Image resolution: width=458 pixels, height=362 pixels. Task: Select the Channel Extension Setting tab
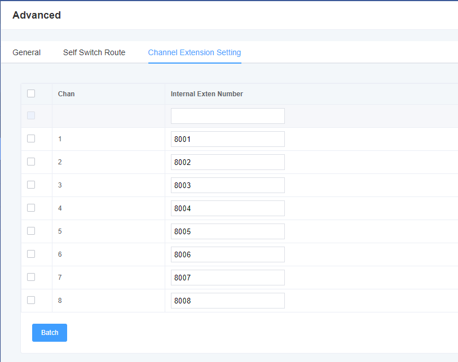pyautogui.click(x=195, y=52)
